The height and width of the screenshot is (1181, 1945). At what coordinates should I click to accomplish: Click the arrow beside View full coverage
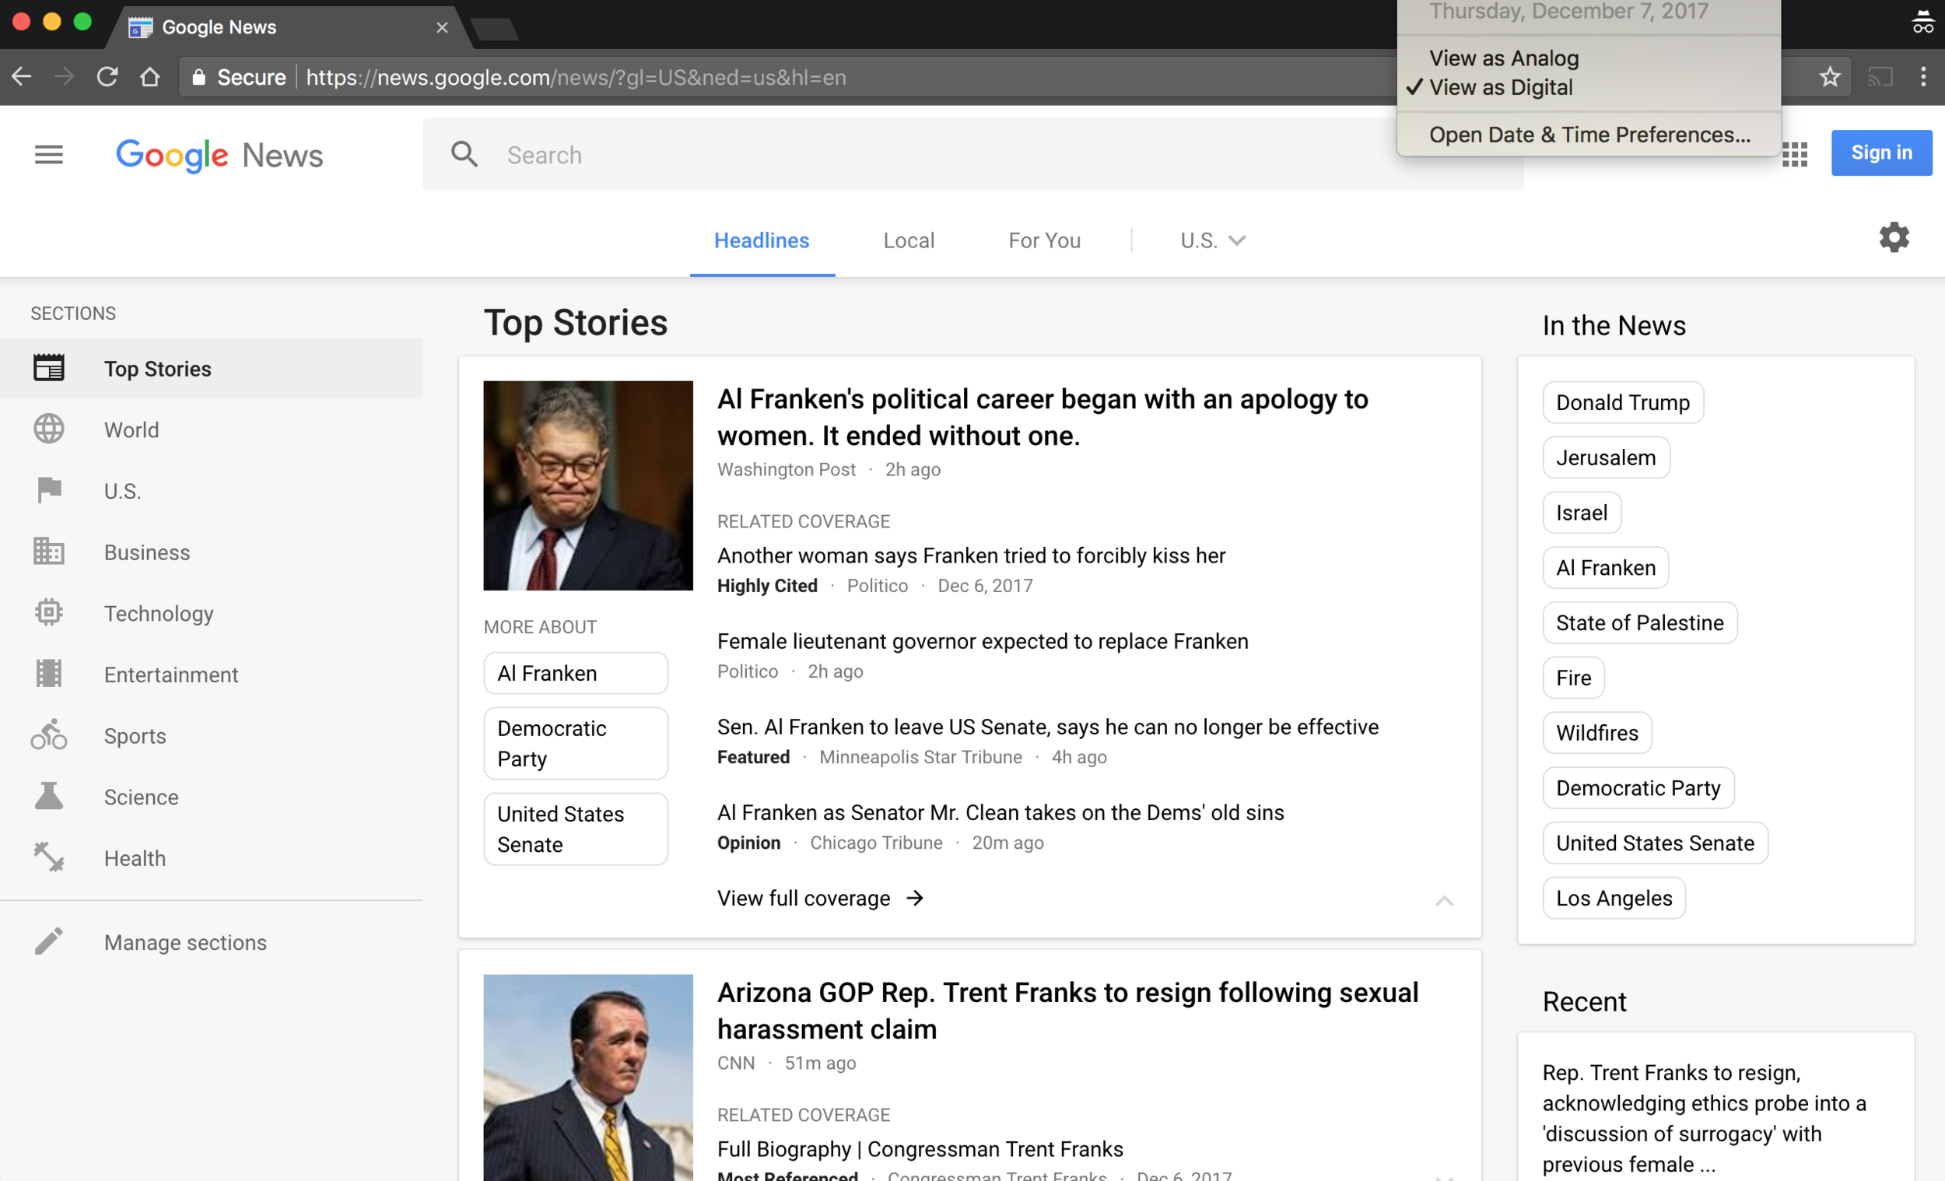[x=915, y=898]
